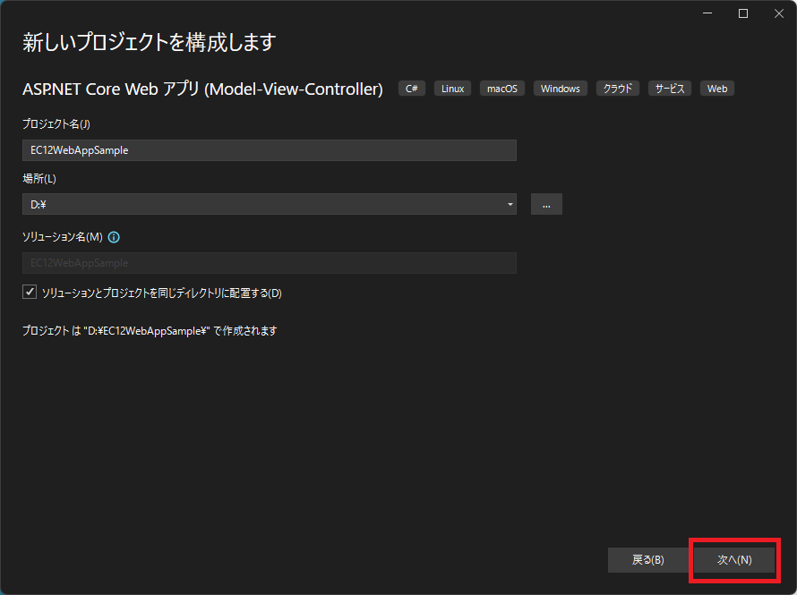Click the project name input field
The image size is (797, 595).
270,150
